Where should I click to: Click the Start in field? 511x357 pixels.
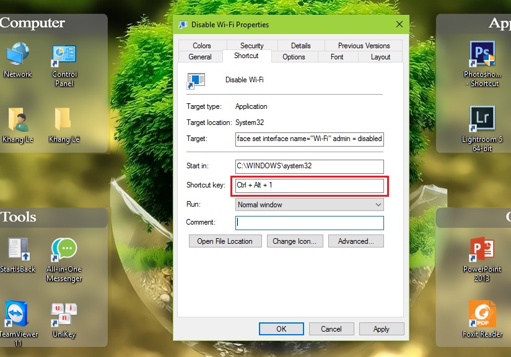pyautogui.click(x=309, y=166)
